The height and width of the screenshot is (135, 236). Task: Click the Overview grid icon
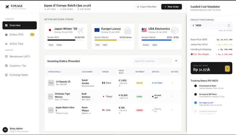tap(6, 25)
